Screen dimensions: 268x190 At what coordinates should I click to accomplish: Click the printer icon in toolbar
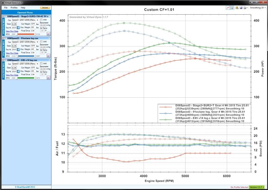(244, 8)
